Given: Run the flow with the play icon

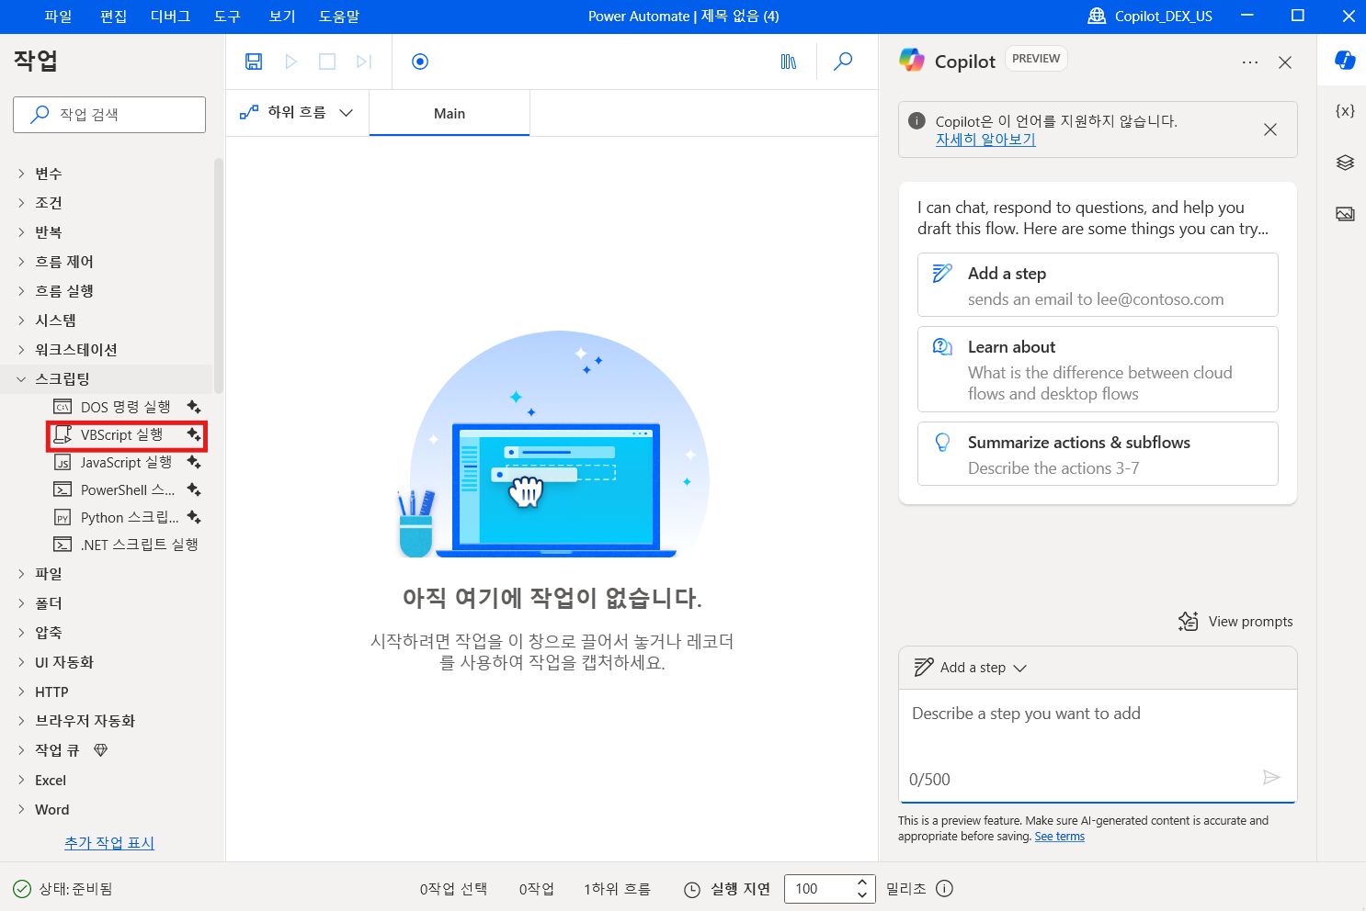Looking at the screenshot, I should coord(290,62).
